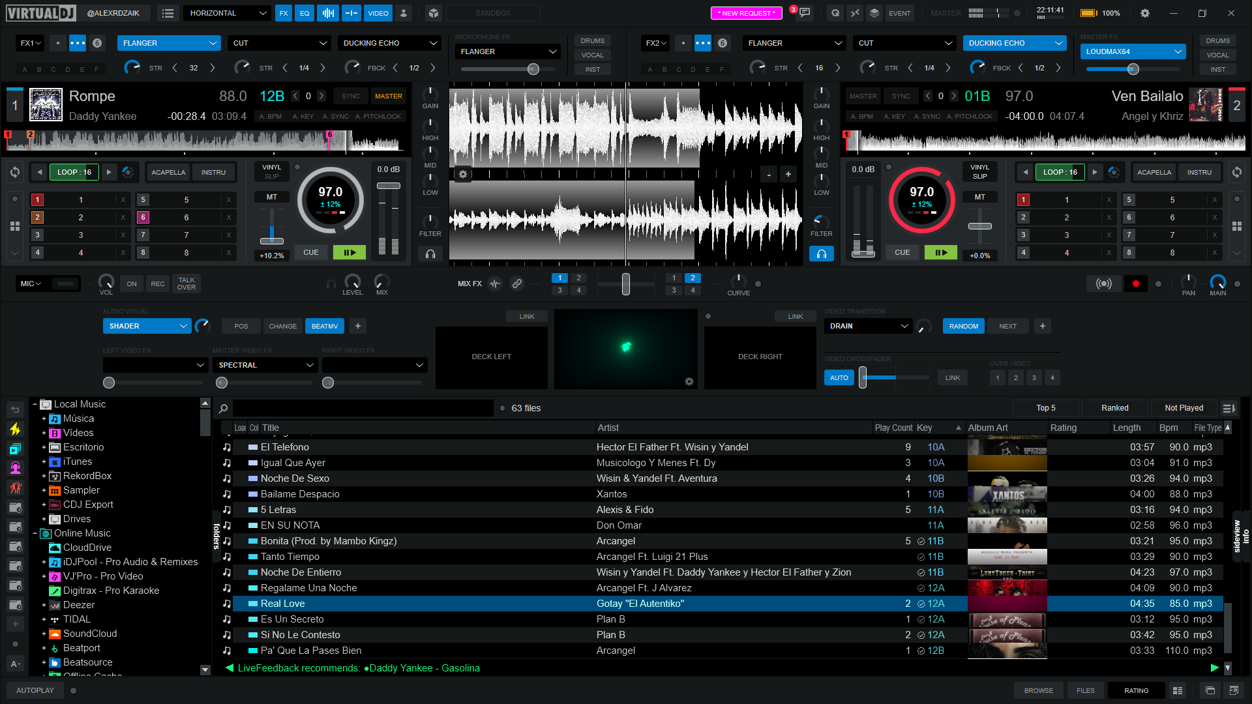Image resolution: width=1252 pixels, height=704 pixels.
Task: Collapse the Local Music tree node
Action: (x=35, y=404)
